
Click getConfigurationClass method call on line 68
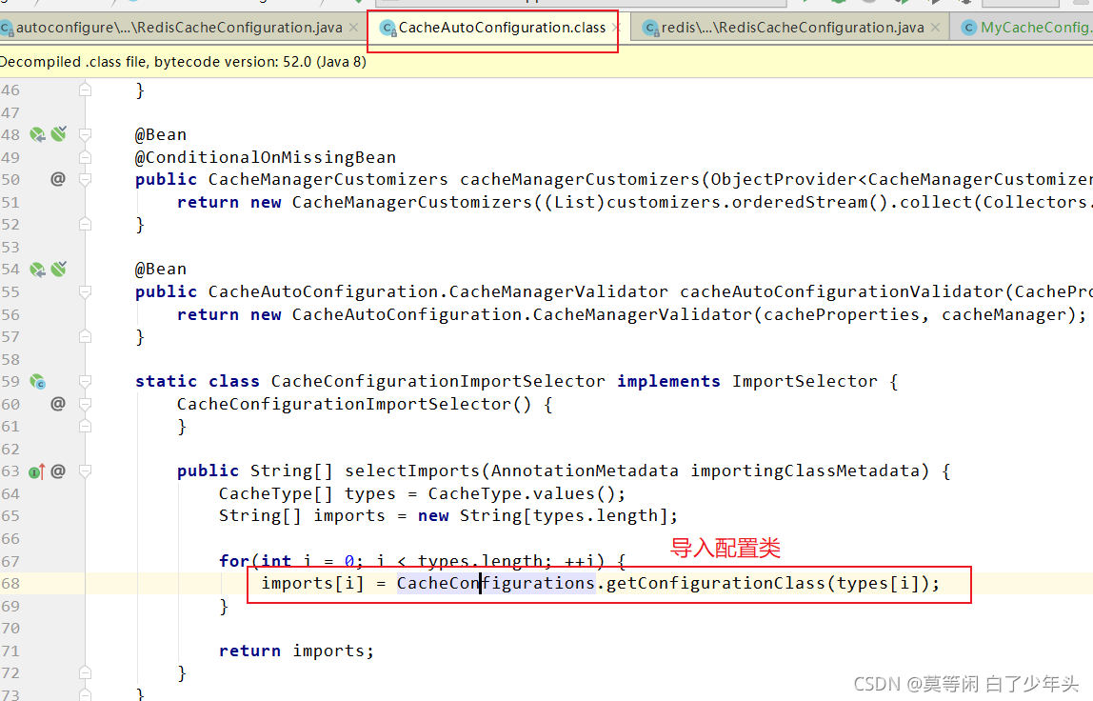716,584
